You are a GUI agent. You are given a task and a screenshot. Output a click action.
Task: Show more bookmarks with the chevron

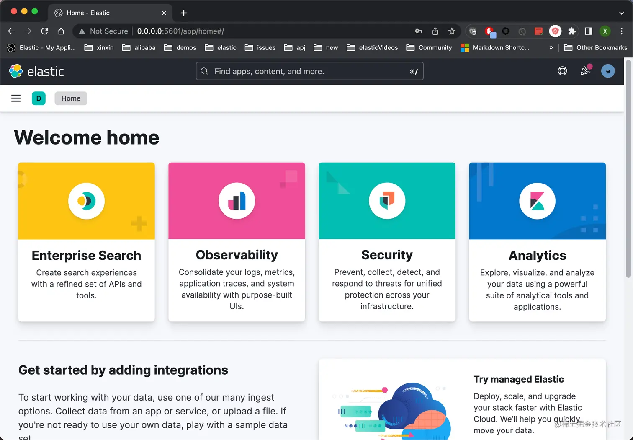coord(551,48)
